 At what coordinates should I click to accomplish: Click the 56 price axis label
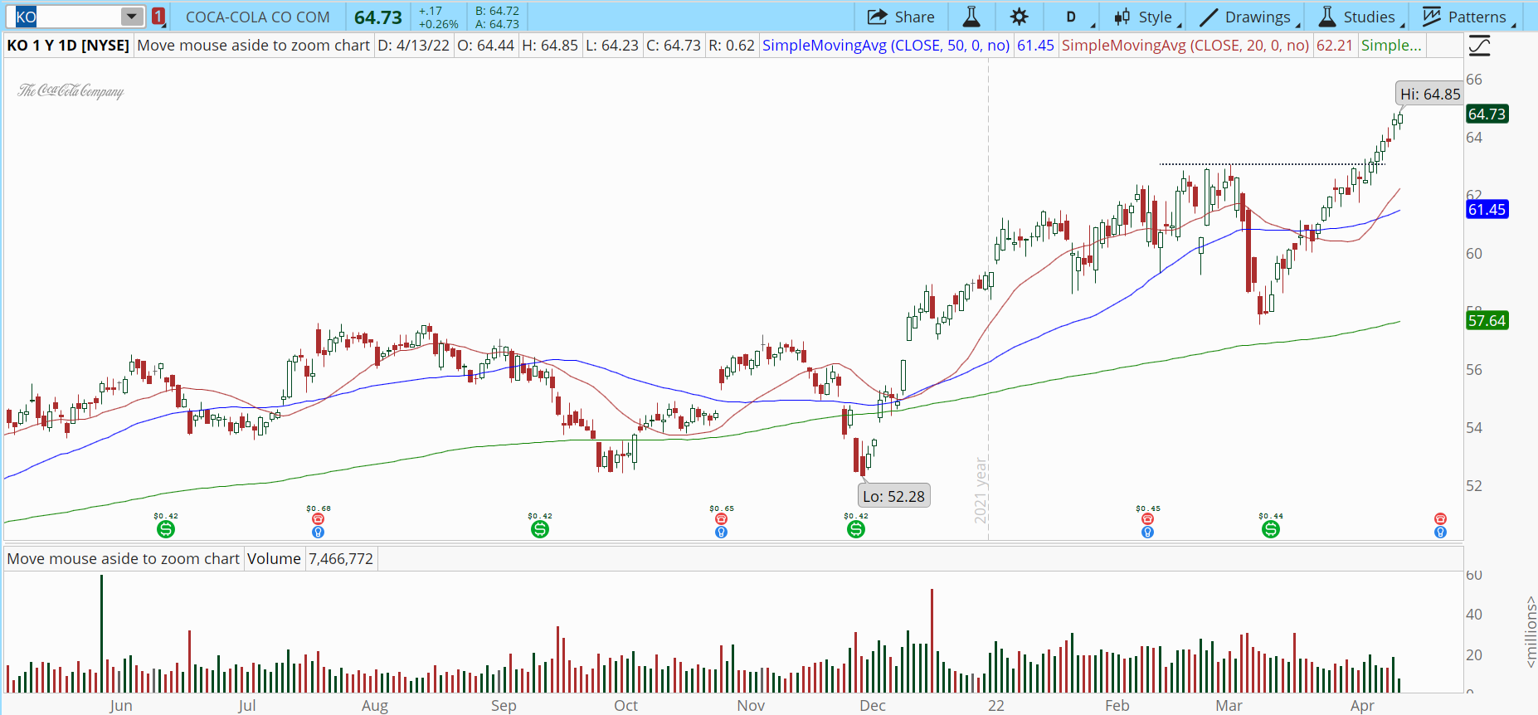pyautogui.click(x=1474, y=370)
